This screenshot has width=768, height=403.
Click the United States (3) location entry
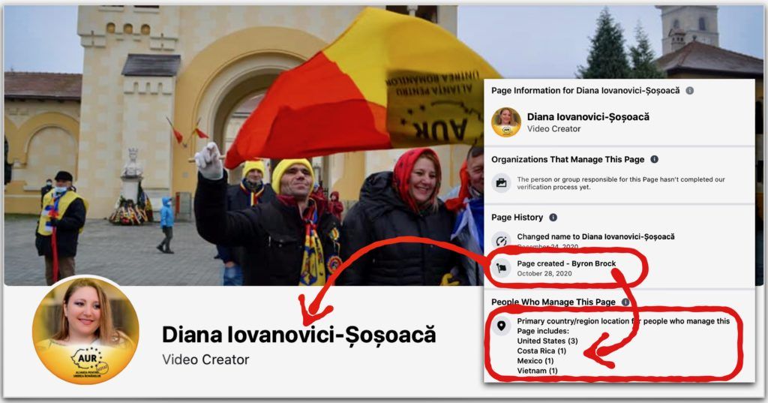coord(547,341)
